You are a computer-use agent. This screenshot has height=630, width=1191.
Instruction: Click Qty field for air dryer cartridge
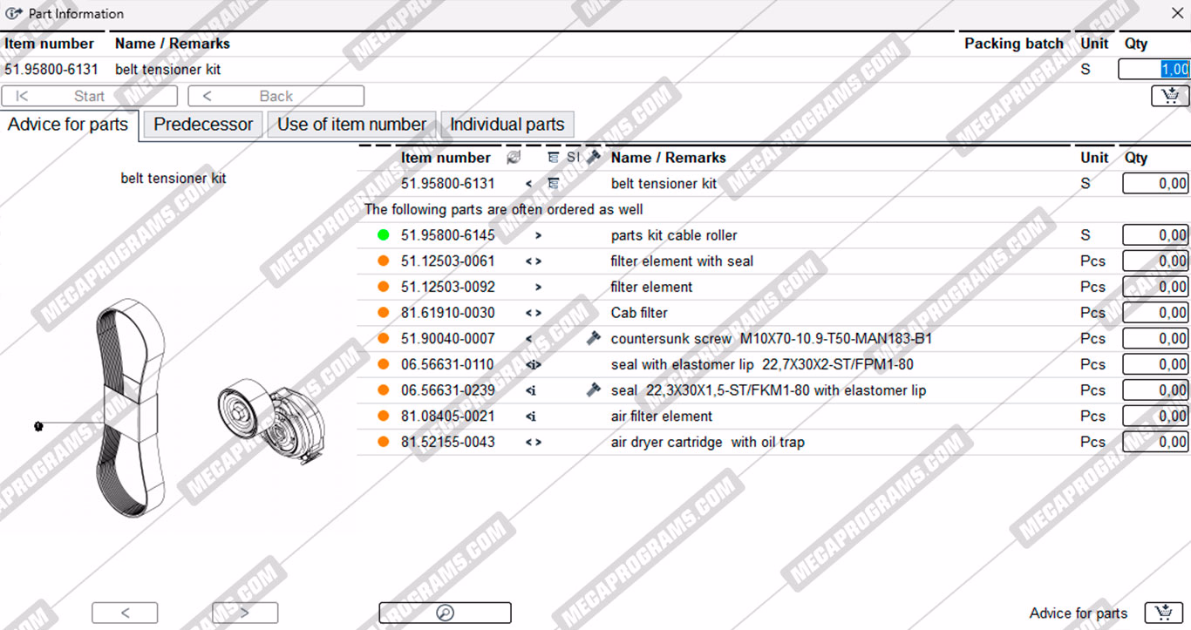[1155, 442]
